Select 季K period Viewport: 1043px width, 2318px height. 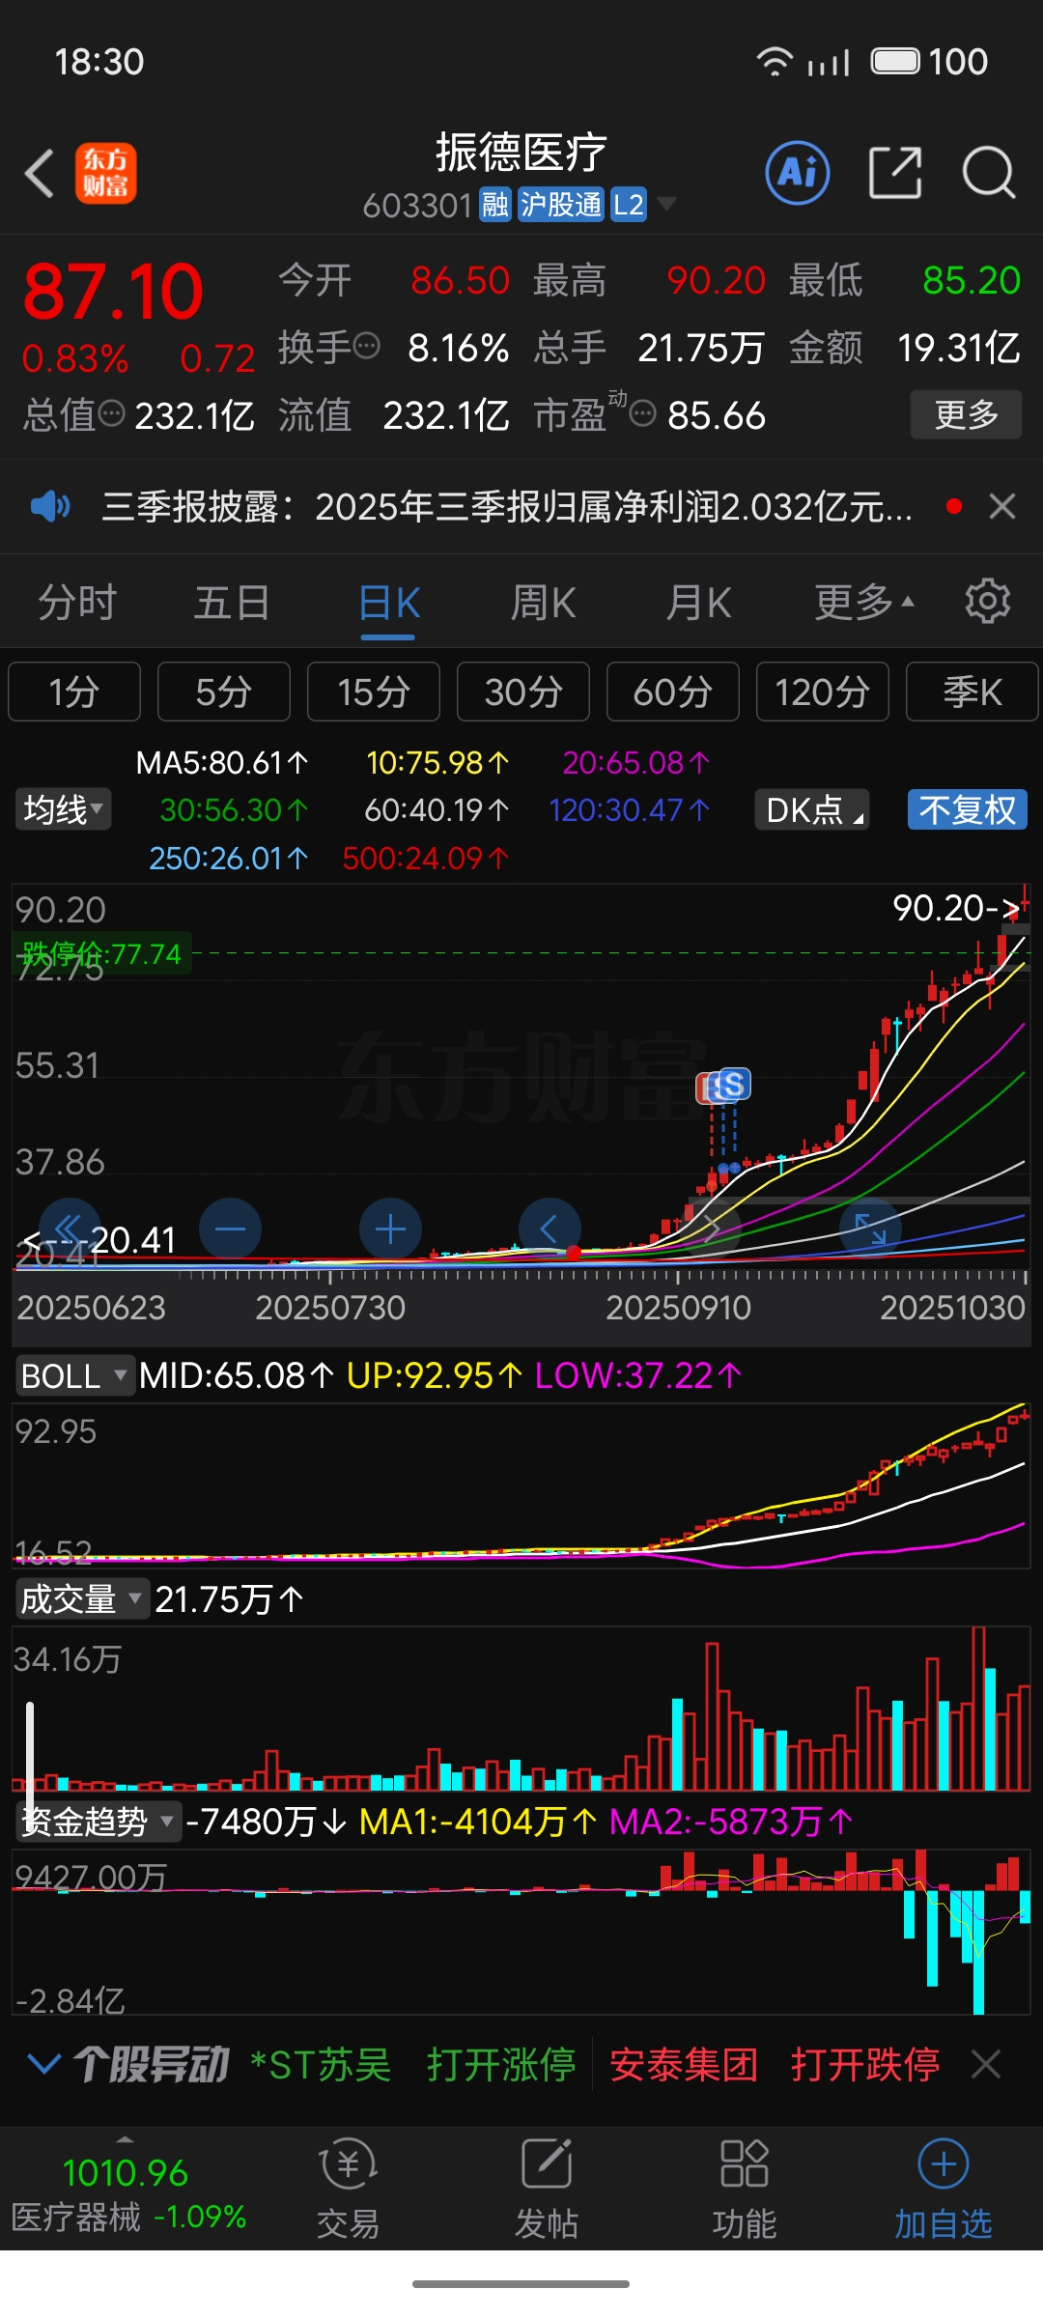973,692
